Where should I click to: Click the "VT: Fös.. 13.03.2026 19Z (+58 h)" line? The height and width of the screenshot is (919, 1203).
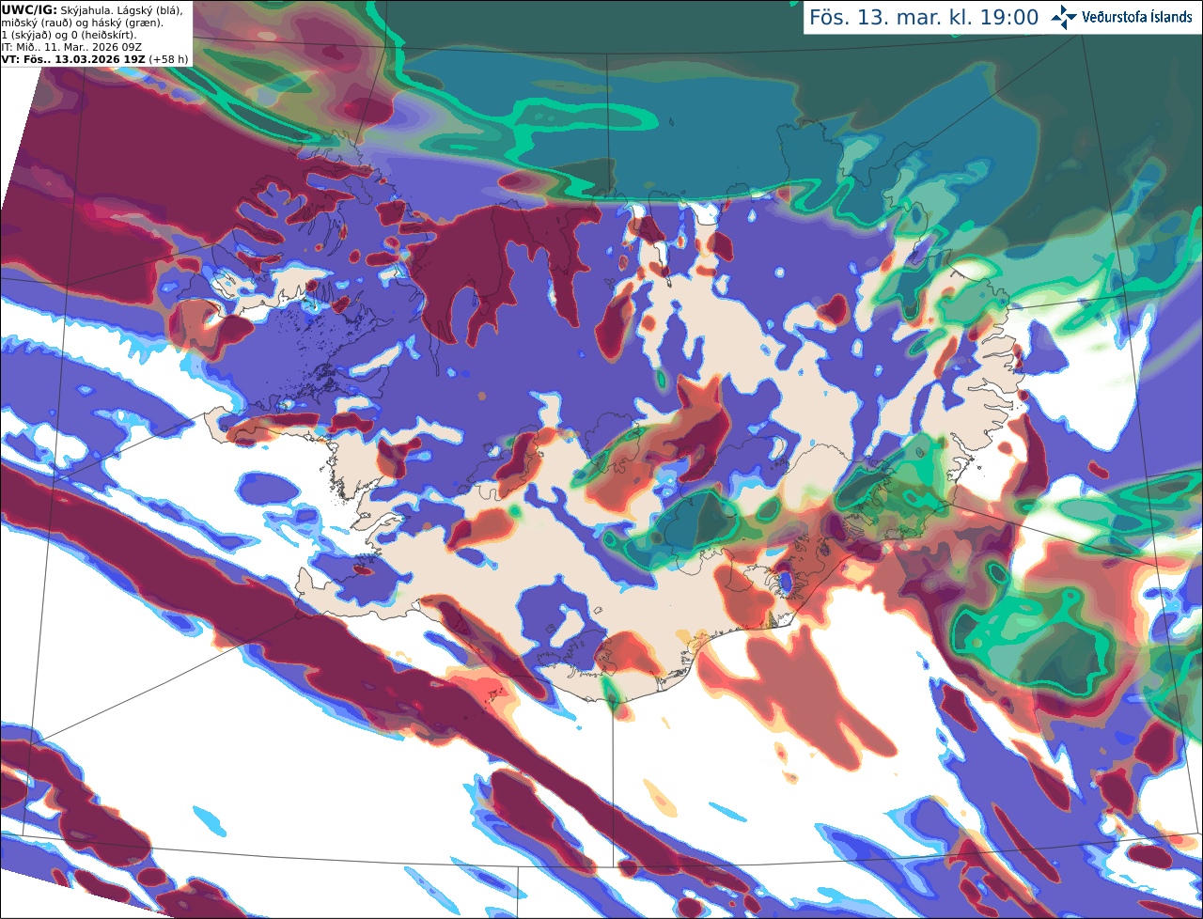click(x=95, y=58)
